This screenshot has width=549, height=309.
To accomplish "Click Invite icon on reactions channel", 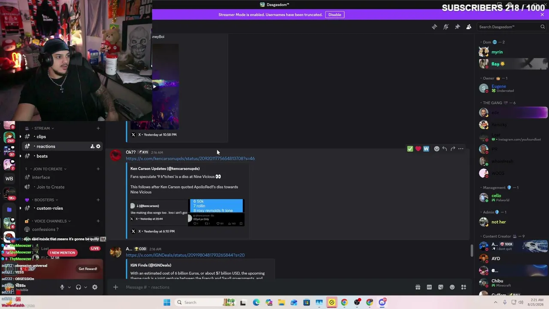I will tap(92, 146).
